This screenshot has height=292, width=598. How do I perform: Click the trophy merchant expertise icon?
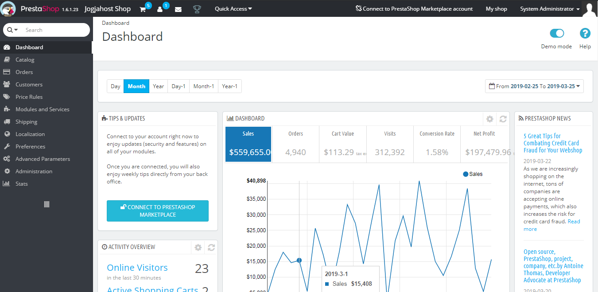click(x=197, y=9)
